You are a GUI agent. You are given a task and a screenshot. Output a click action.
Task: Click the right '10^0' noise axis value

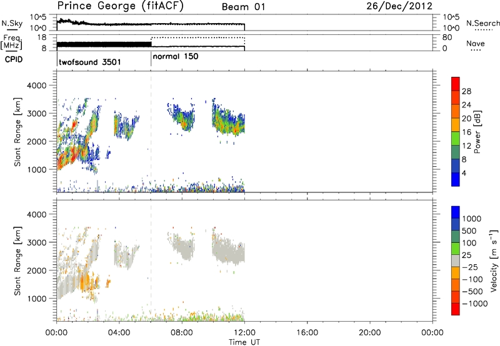coord(451,28)
